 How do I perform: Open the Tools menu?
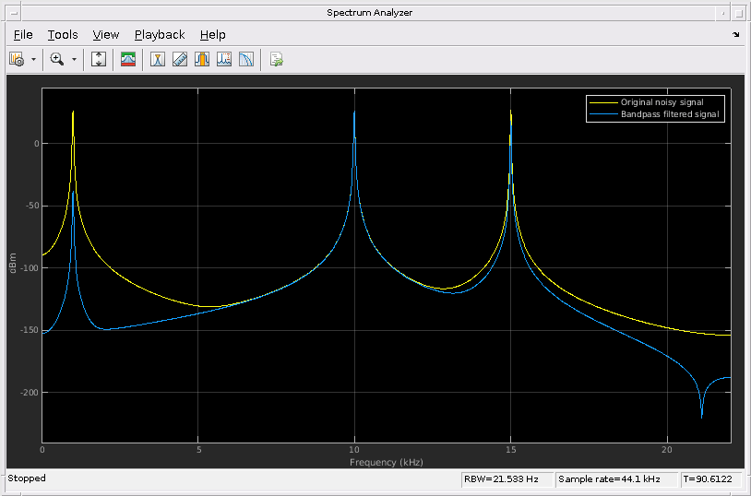tap(63, 35)
